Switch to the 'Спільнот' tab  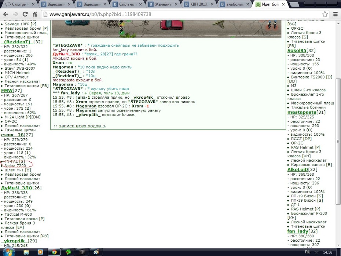(x=128, y=4)
